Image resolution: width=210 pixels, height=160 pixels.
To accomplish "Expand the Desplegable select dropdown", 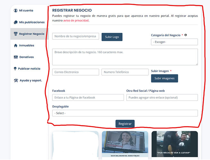I will (x=125, y=113).
